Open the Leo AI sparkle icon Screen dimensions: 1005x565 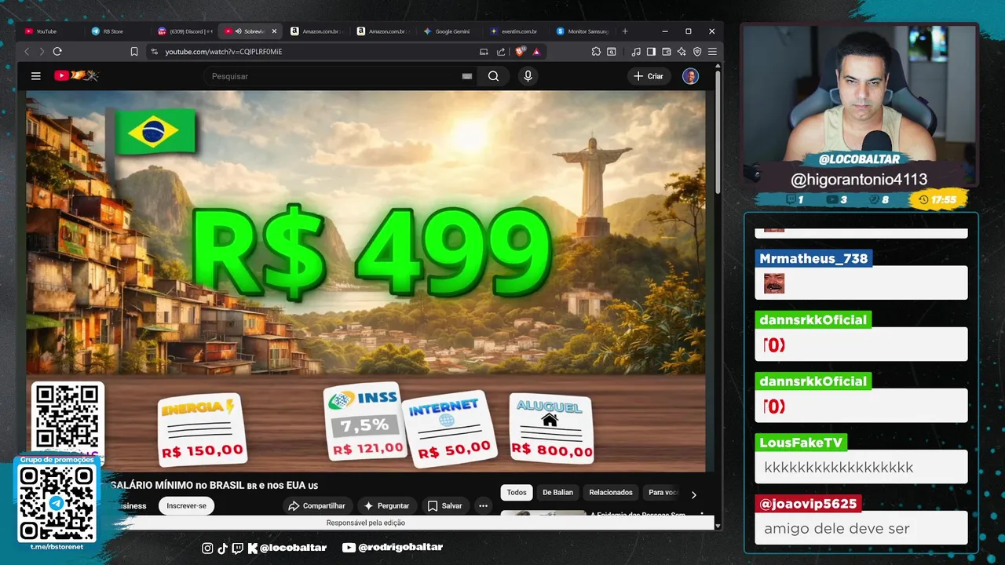682,52
